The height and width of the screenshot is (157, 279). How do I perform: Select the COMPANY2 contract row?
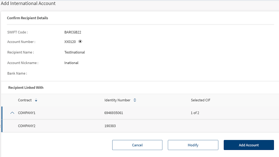pos(140,126)
